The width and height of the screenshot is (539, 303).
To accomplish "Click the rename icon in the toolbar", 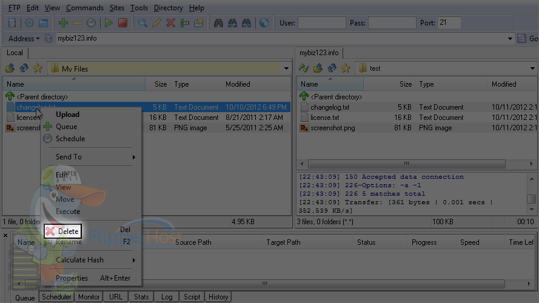I will point(184,23).
